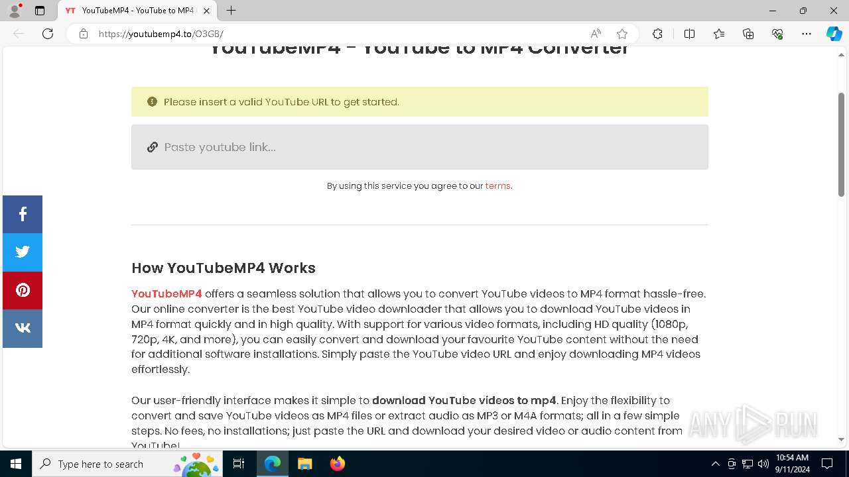Share page via Pinterest sidebar icon

tap(23, 290)
